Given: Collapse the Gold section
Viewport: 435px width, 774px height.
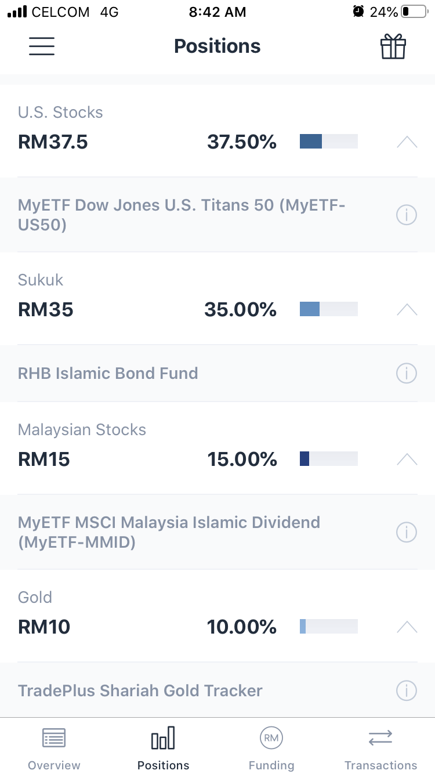Looking at the screenshot, I should coord(407,627).
